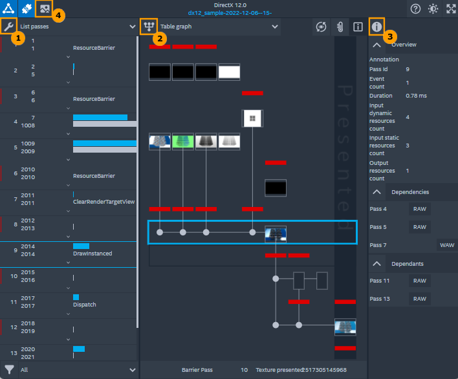Click the wrench passes configuration icon
The image size is (458, 379).
[x=8, y=27]
